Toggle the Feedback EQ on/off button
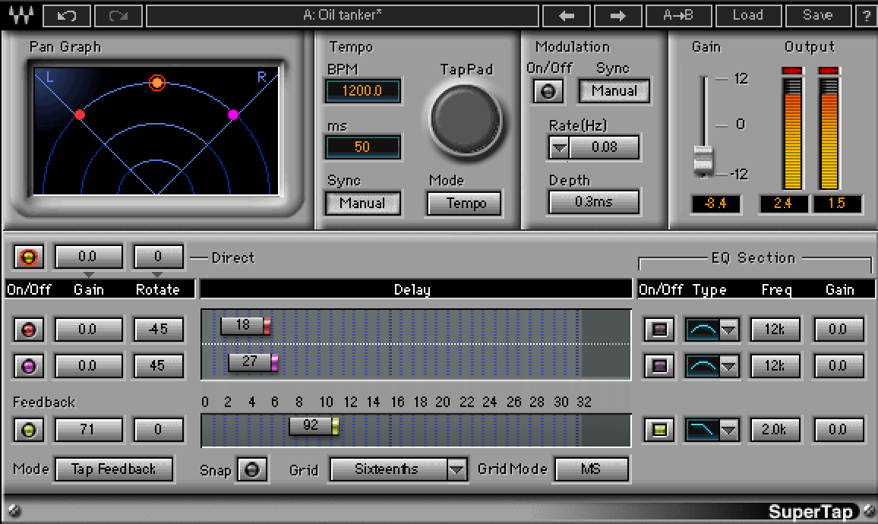Screen dimensions: 878x524 click(x=659, y=430)
